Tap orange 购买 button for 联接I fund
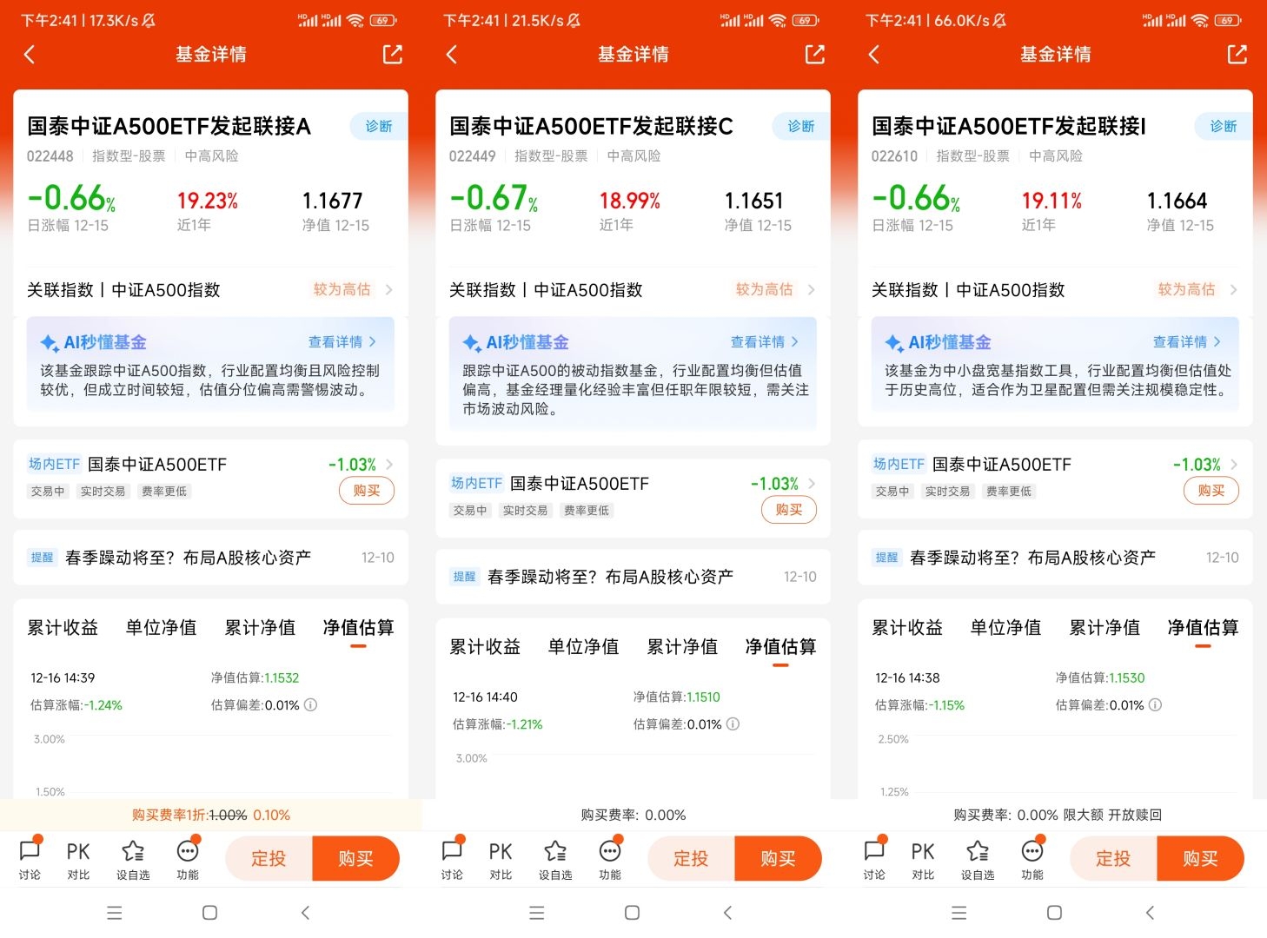This screenshot has width=1267, height=938. [1200, 859]
